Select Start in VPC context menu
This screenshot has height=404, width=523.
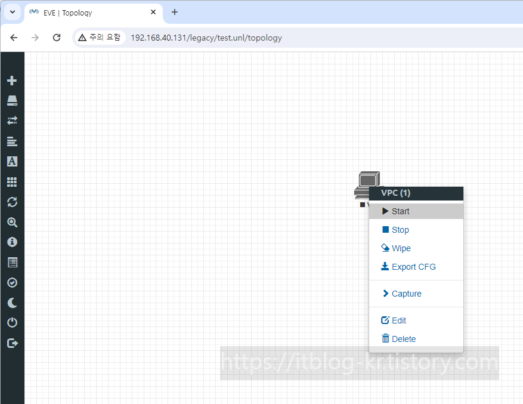click(416, 211)
